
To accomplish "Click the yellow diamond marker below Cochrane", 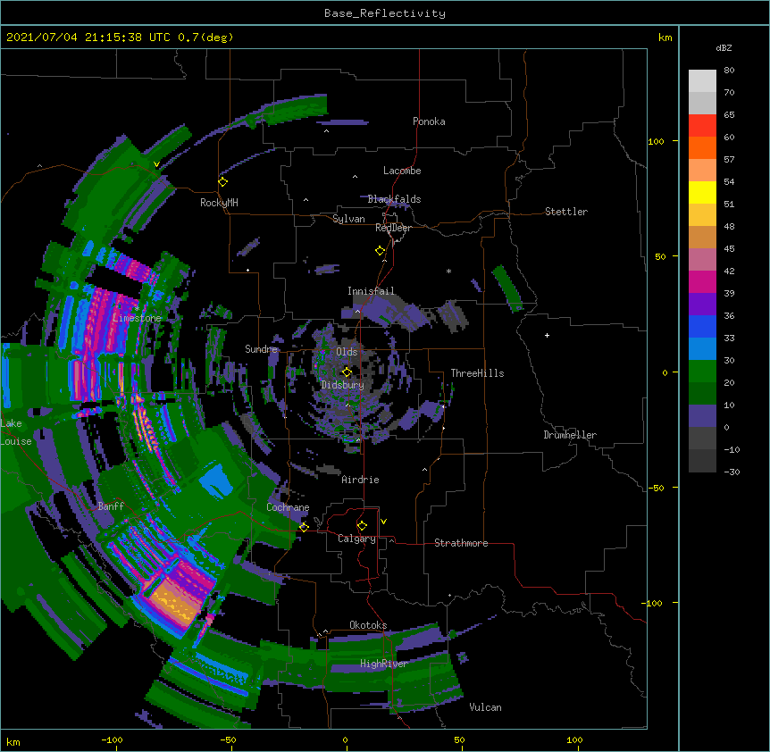I will (x=304, y=527).
